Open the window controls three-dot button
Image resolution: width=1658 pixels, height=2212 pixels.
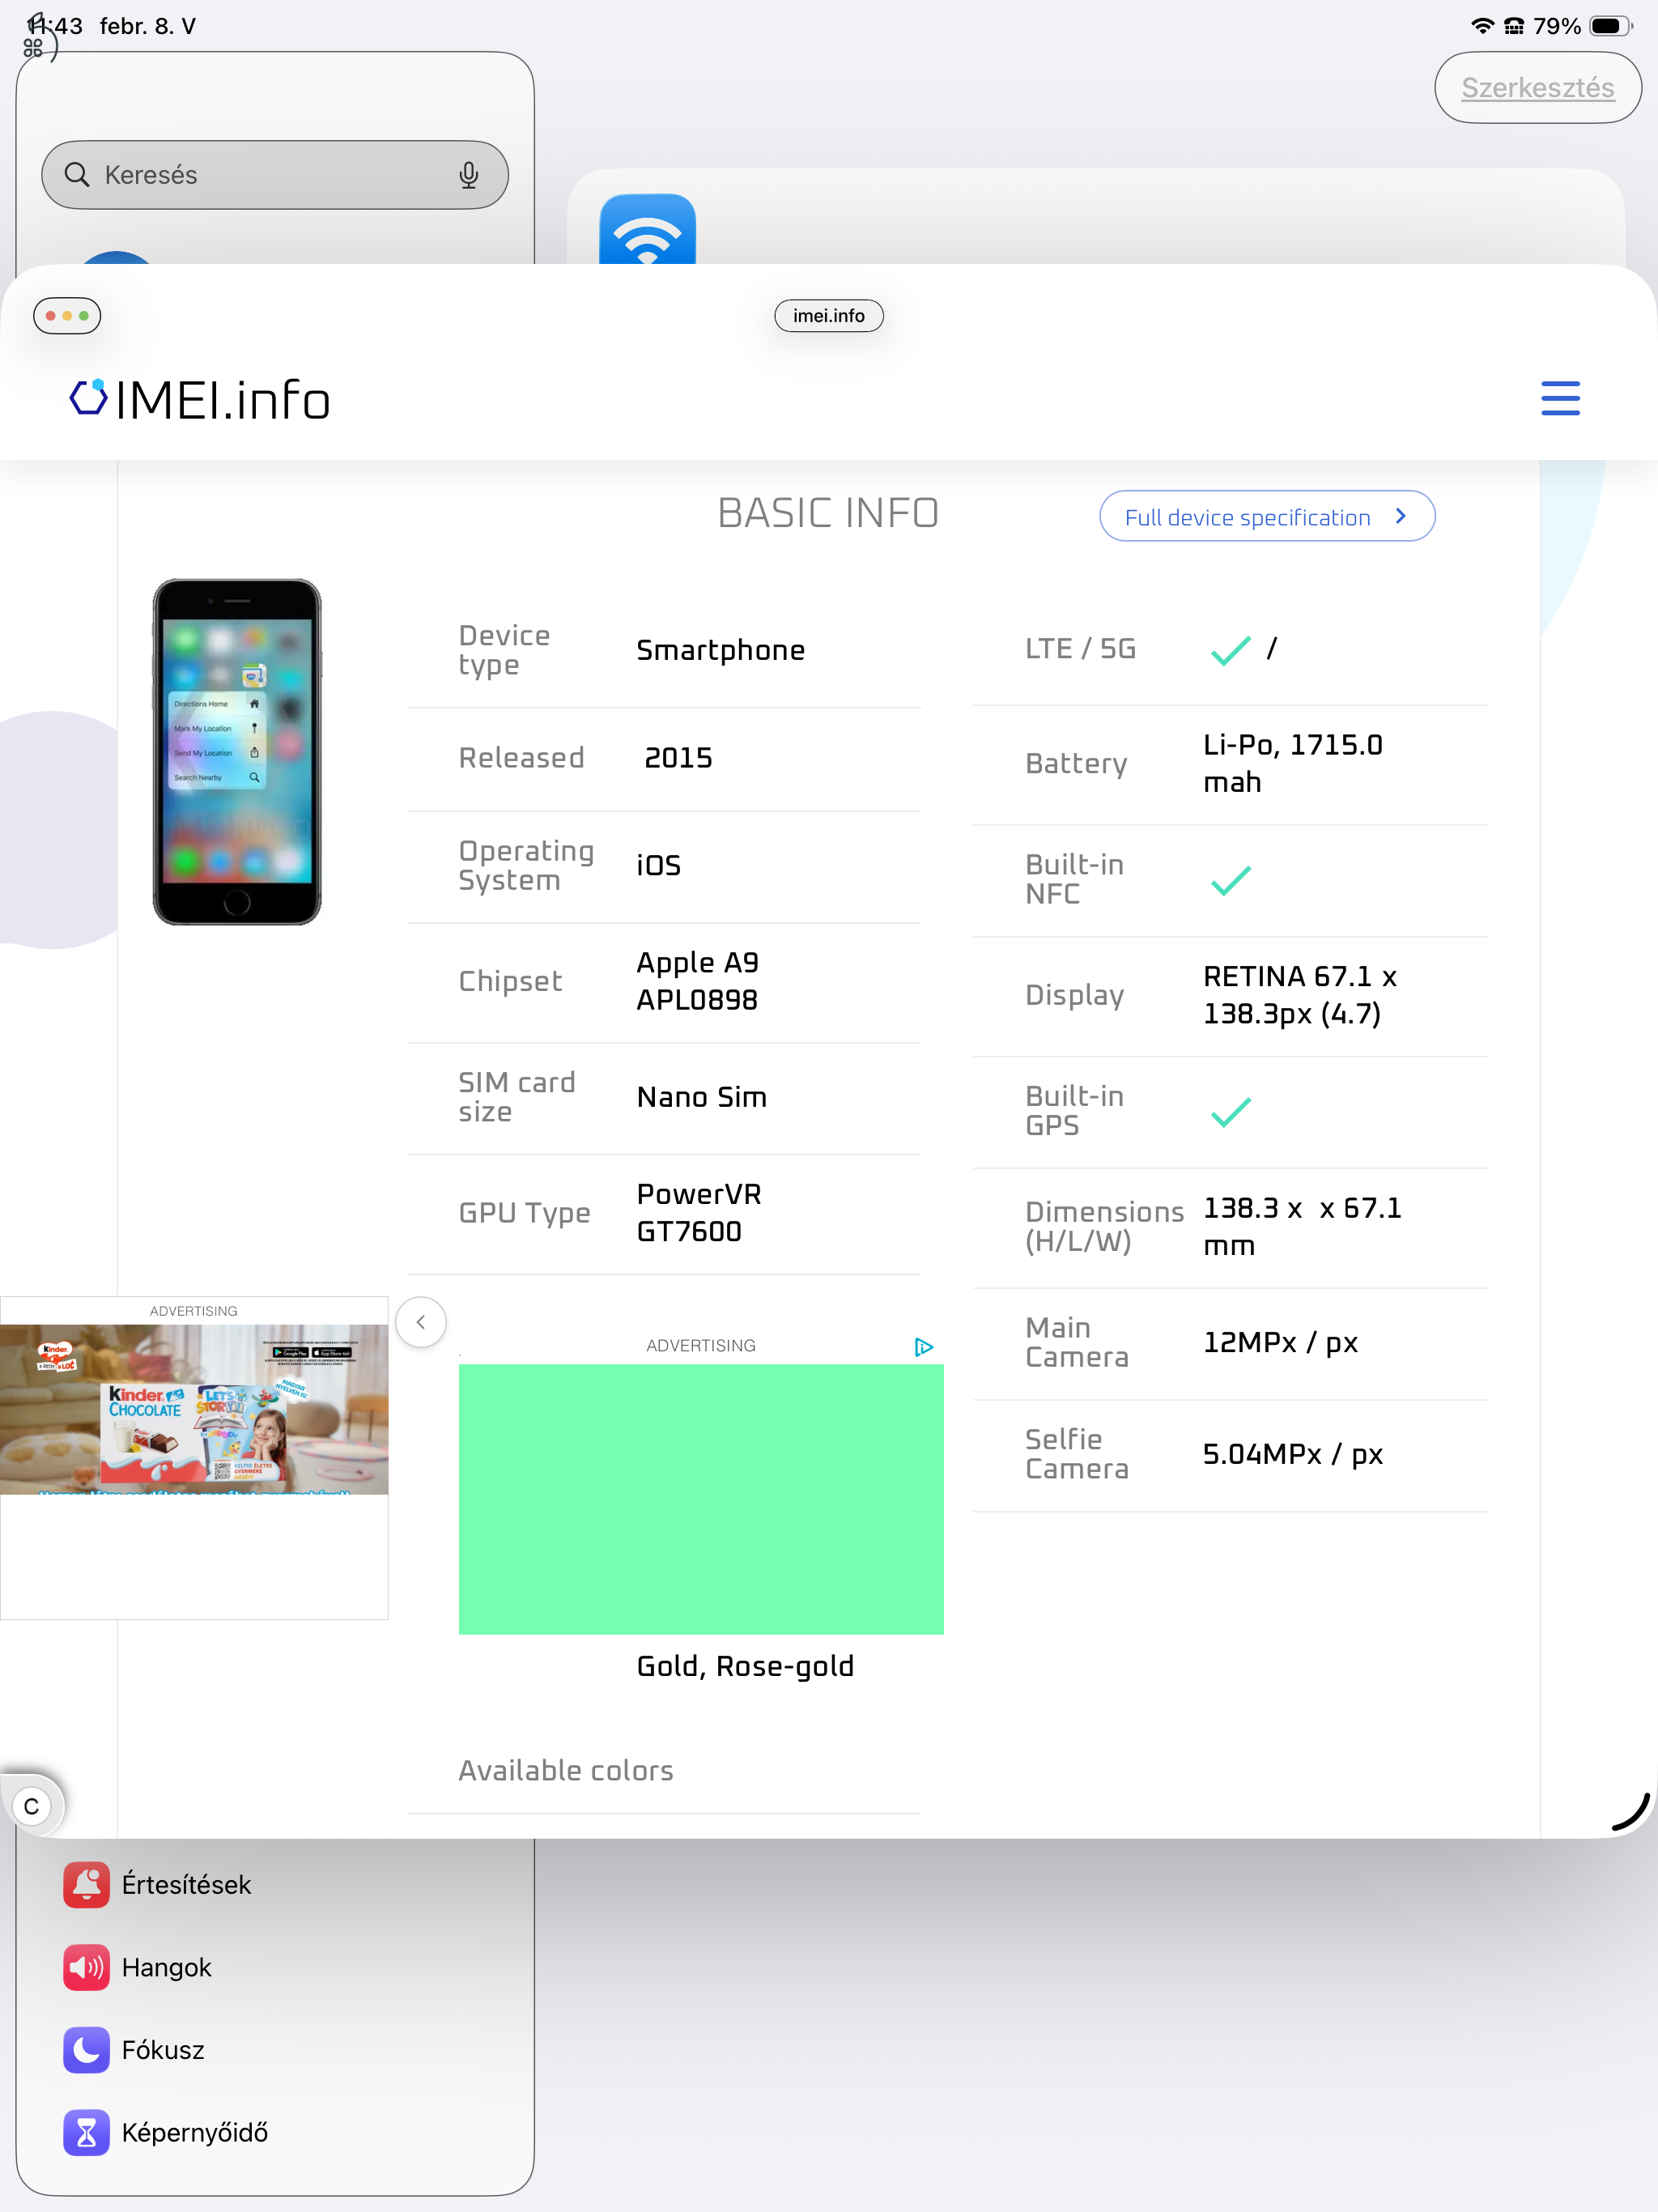tap(67, 316)
